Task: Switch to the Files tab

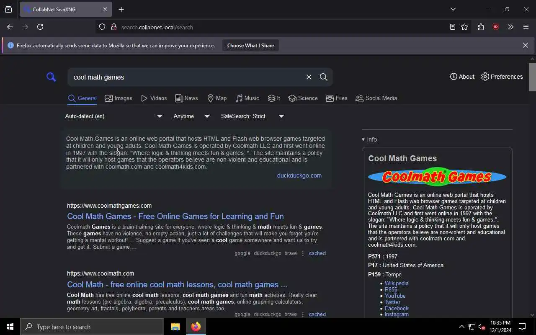Action: click(337, 98)
